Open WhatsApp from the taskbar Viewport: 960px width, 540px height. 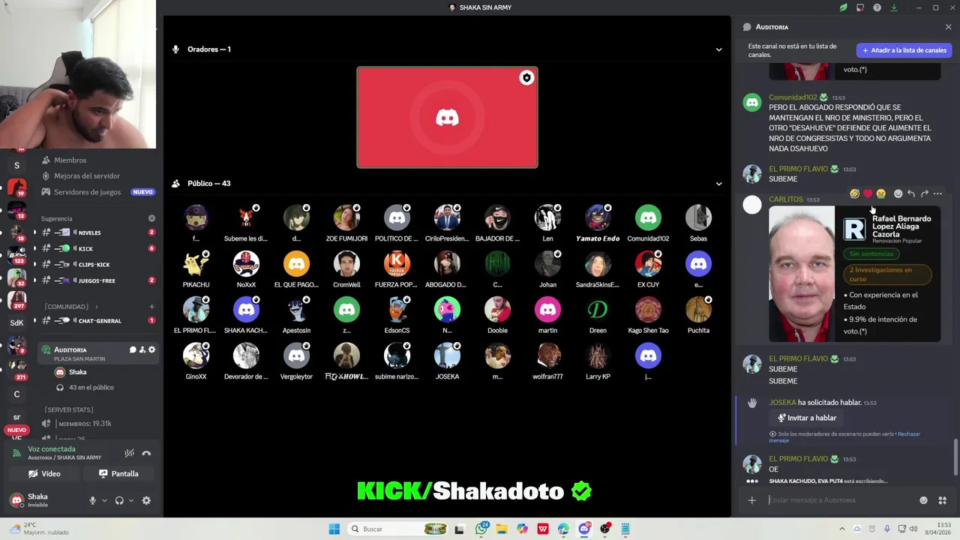tap(481, 529)
